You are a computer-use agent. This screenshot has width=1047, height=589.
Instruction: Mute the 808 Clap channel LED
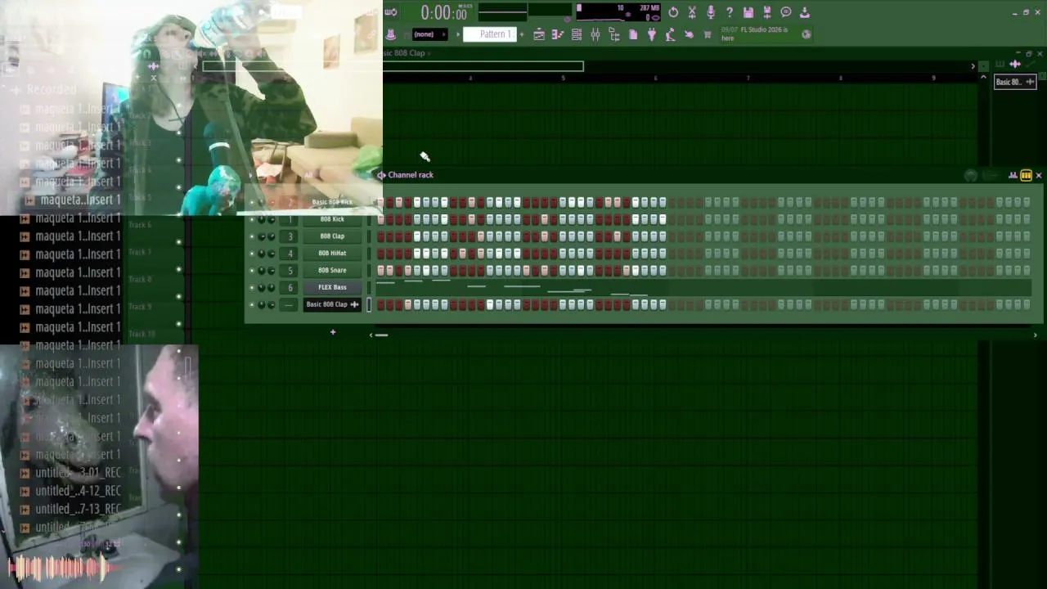coord(252,236)
